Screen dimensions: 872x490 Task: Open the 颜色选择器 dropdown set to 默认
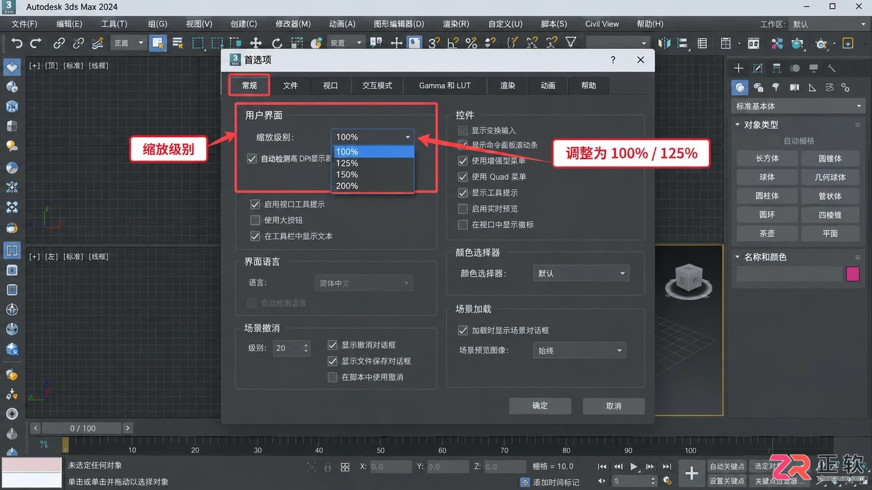click(x=581, y=273)
